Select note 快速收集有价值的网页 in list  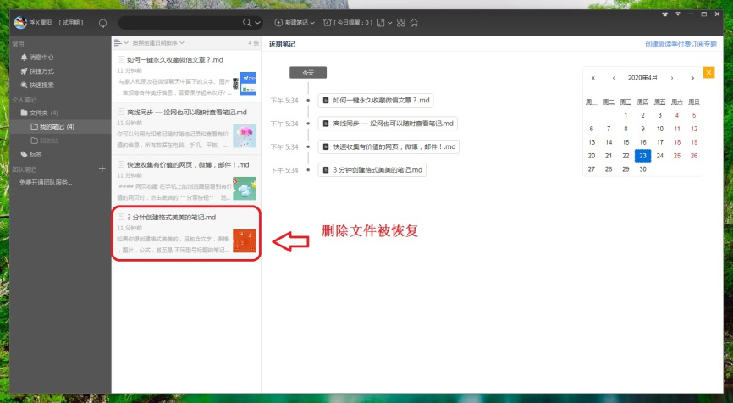[x=186, y=181]
